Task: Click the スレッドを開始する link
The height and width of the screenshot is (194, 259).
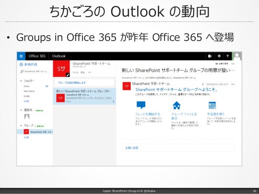Action: point(148,114)
